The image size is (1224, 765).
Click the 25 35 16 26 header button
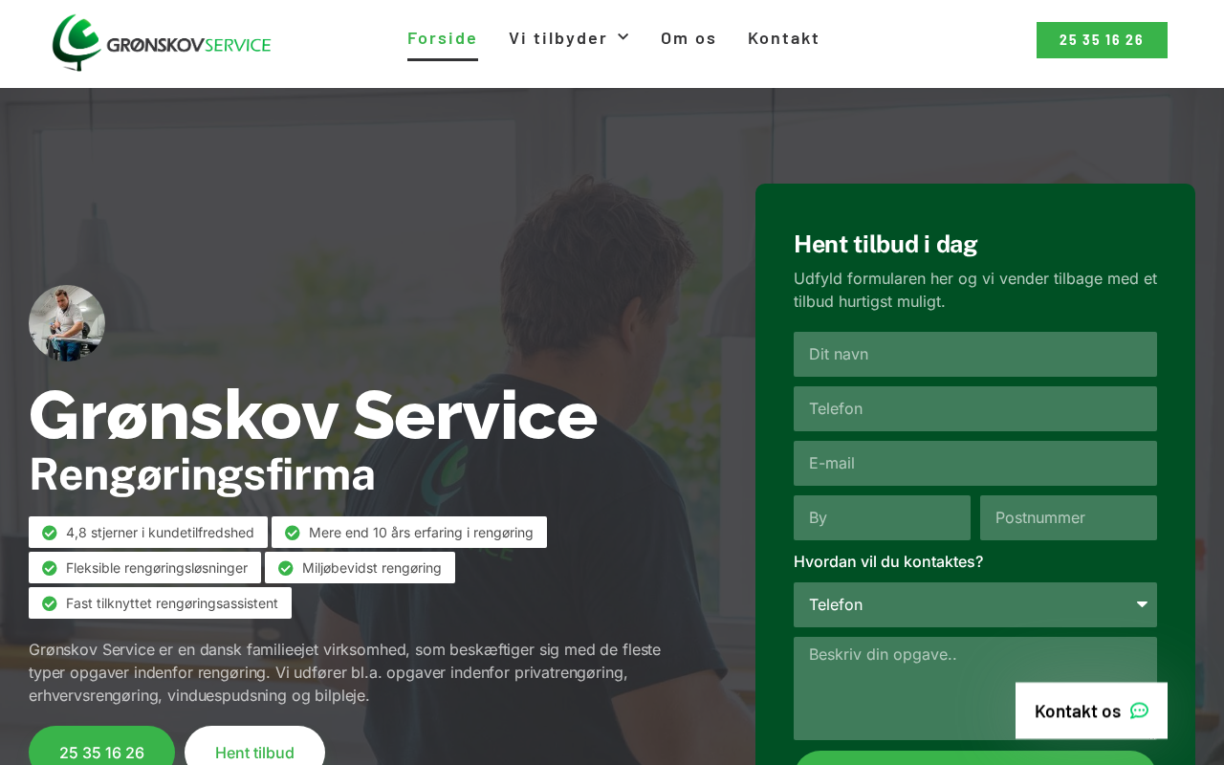tap(1102, 40)
